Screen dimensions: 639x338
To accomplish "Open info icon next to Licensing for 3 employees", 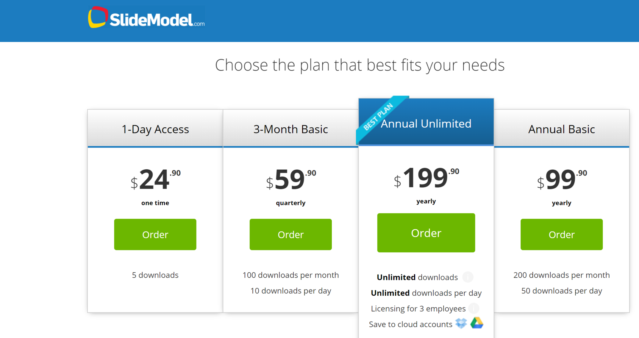I will 474,308.
